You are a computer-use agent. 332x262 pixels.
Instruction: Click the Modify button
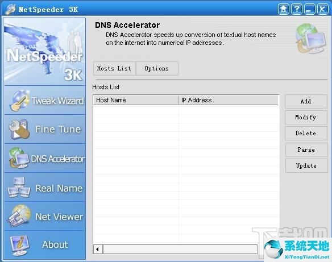click(x=306, y=117)
